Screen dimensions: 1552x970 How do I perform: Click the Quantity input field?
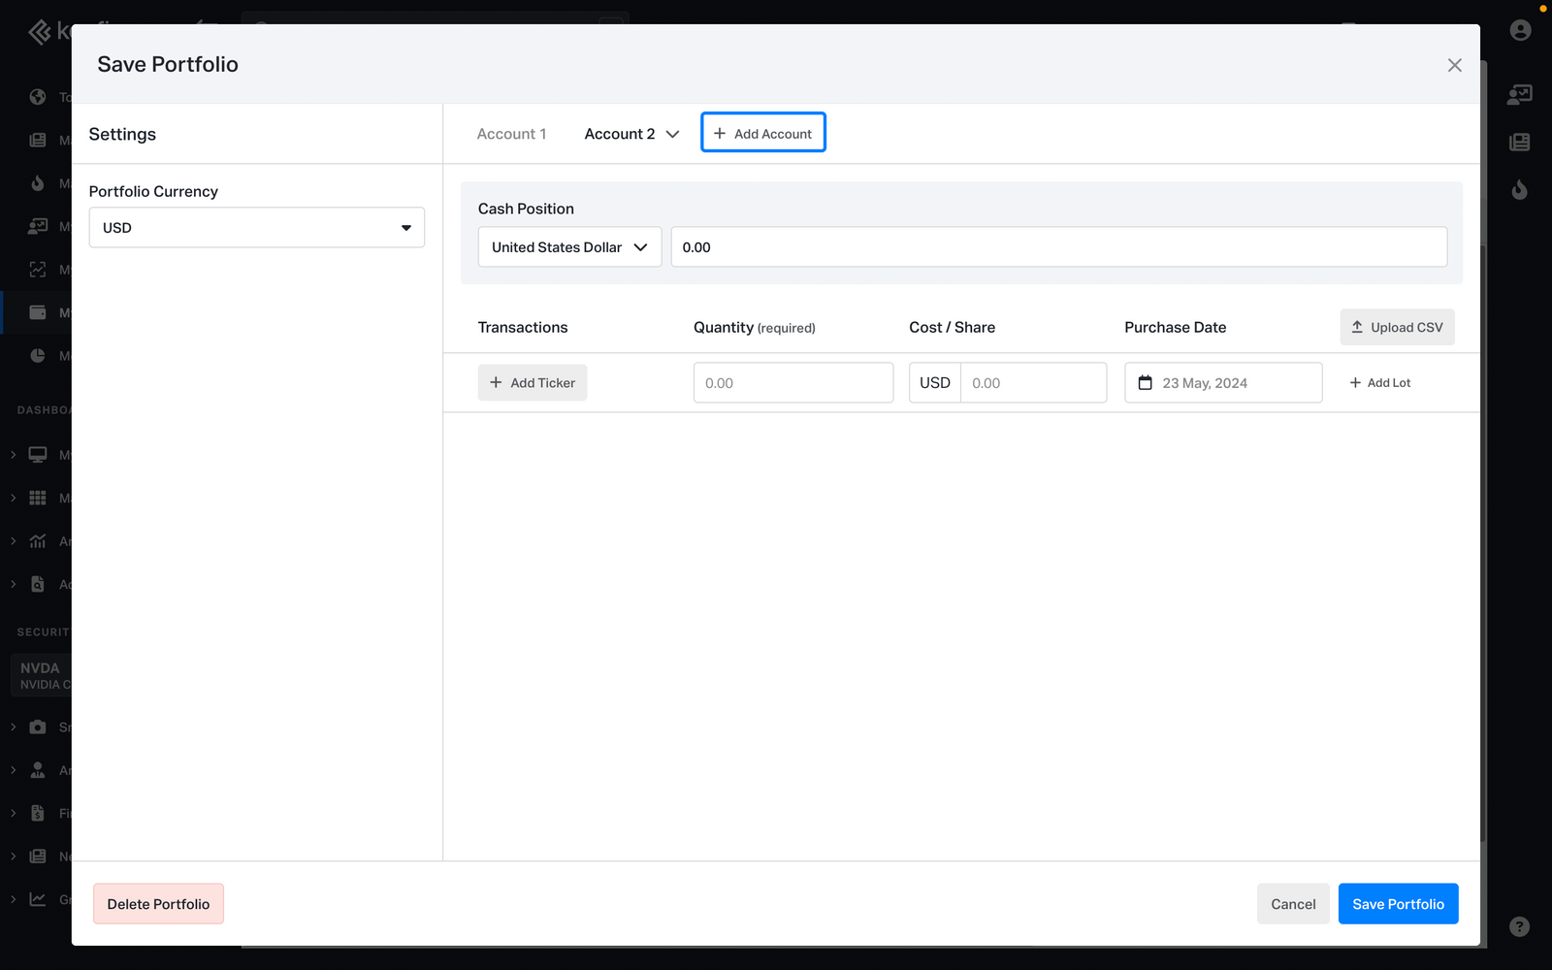coord(792,383)
